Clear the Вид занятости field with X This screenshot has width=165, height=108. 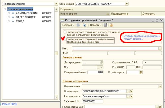(131, 96)
